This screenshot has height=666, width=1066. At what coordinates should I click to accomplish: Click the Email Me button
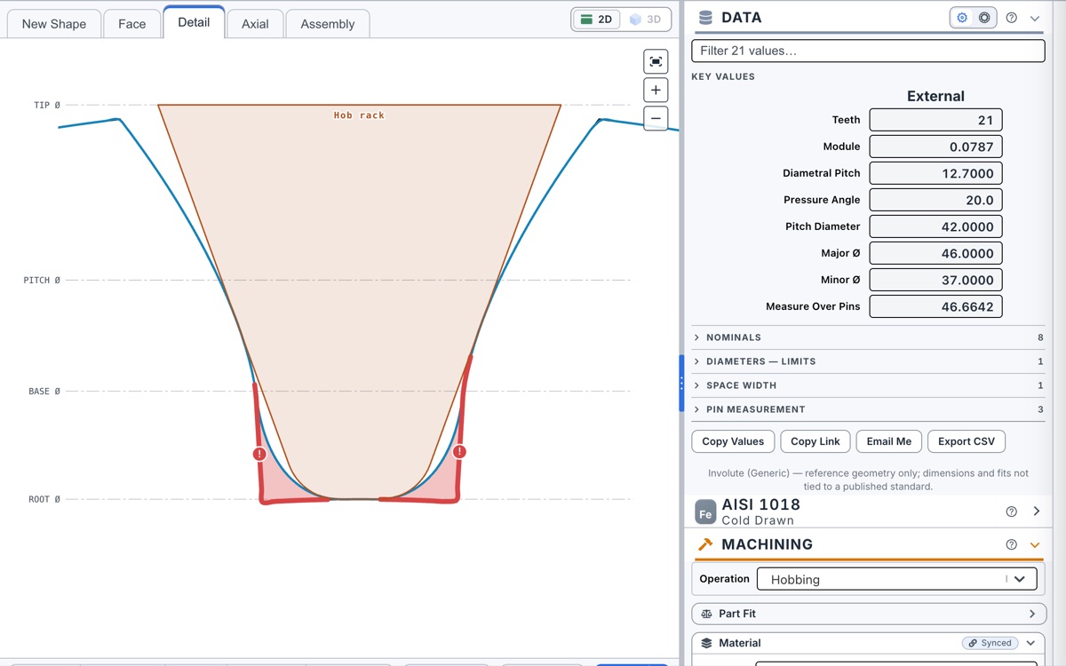click(889, 441)
